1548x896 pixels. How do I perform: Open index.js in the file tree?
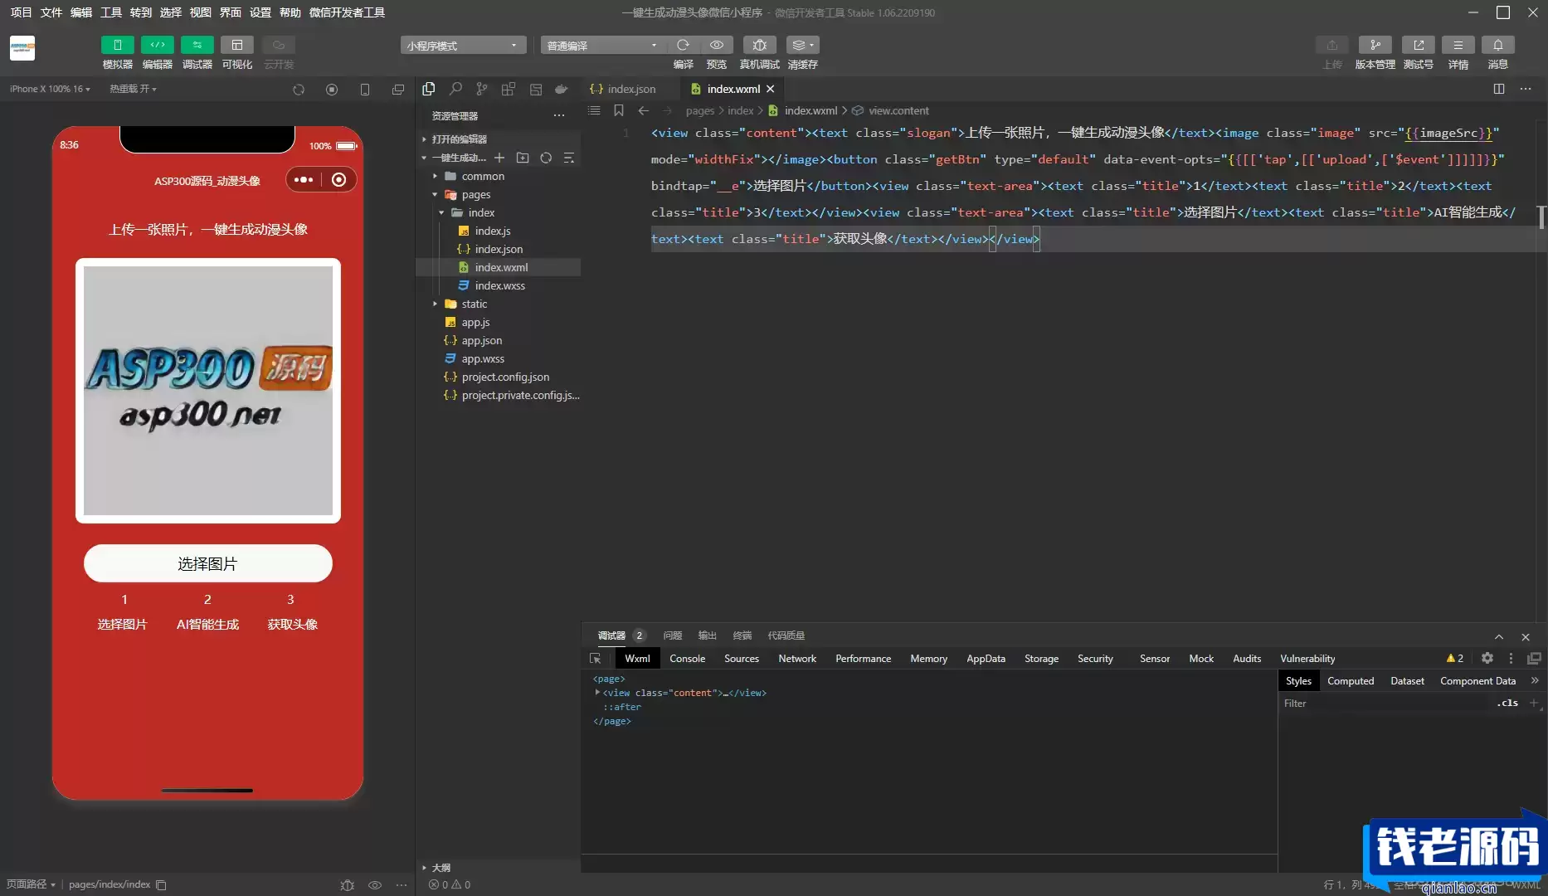pyautogui.click(x=492, y=231)
